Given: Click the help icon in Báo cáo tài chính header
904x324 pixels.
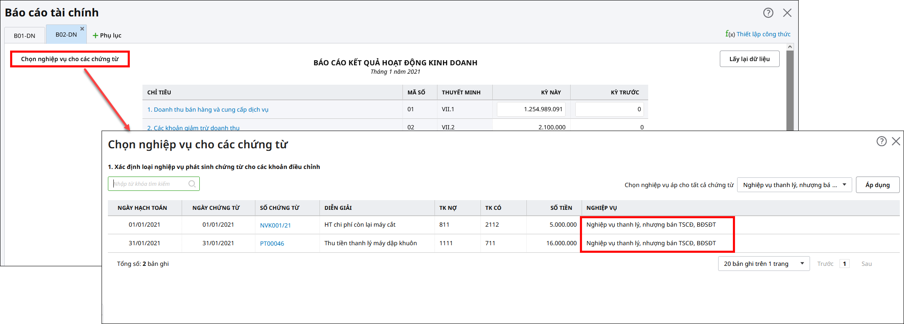Looking at the screenshot, I should tap(768, 13).
